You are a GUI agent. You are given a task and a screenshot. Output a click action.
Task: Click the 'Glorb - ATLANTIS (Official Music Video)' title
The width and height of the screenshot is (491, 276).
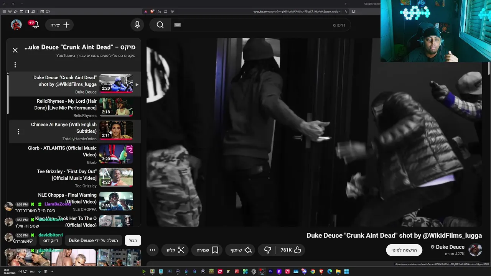click(x=62, y=151)
